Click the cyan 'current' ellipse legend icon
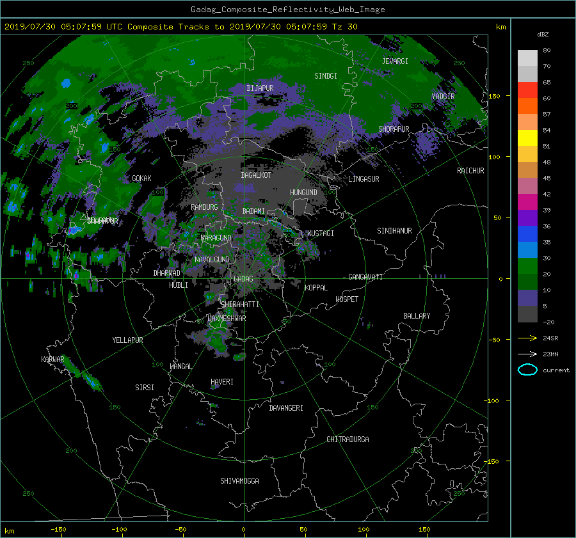Viewport: 576px width, 538px height. pyautogui.click(x=527, y=370)
